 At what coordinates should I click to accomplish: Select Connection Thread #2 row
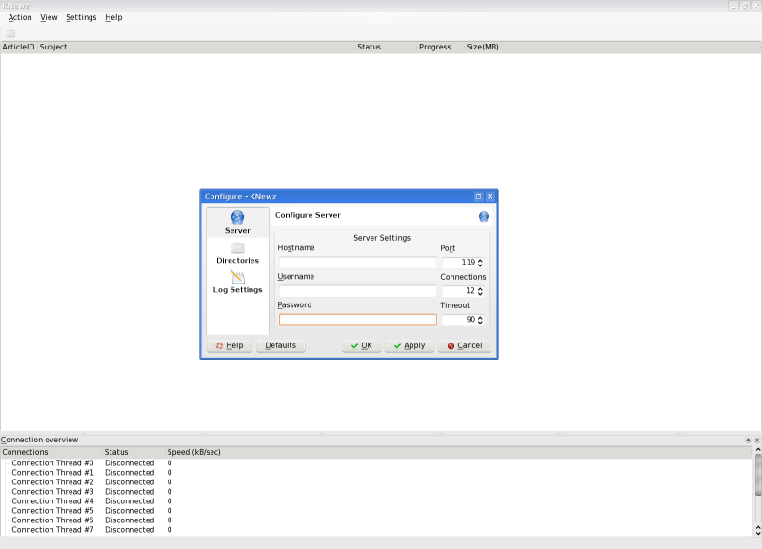click(x=52, y=482)
